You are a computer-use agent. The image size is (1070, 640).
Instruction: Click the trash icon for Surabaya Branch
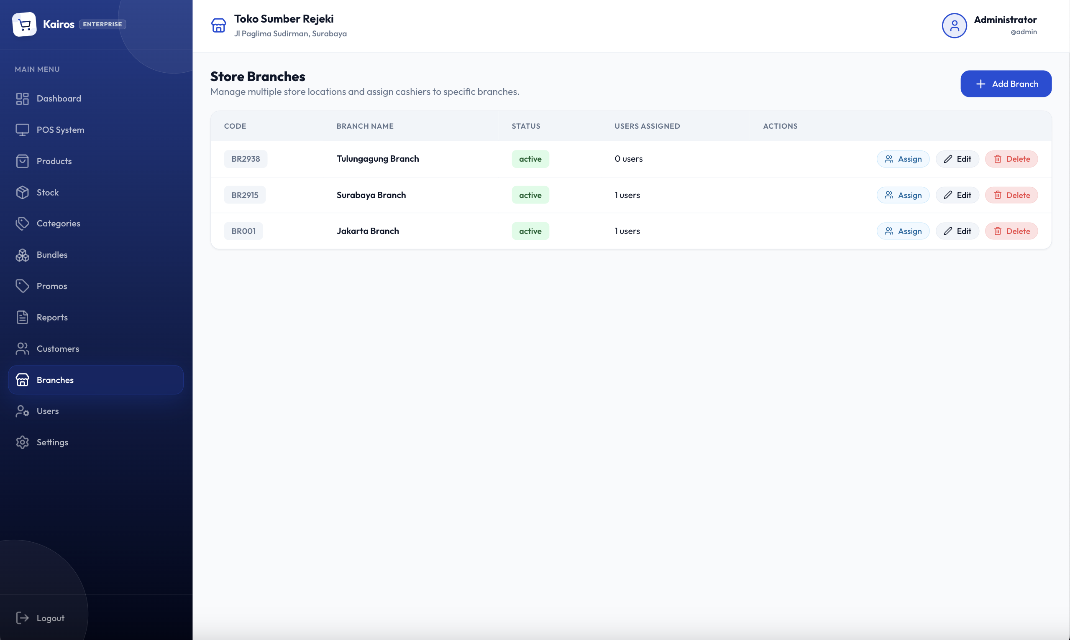[x=998, y=196]
